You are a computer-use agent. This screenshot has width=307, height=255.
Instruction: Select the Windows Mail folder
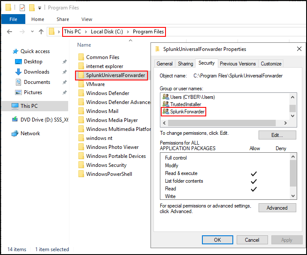102,111
